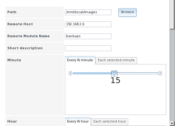Viewport: 175px width, 126px height.
Task: Click the Short description label
Action: coord(25,48)
